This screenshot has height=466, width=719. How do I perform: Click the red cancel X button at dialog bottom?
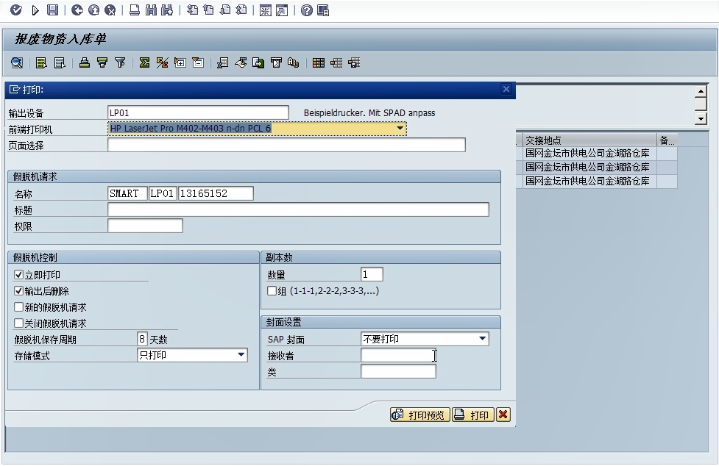pos(503,415)
